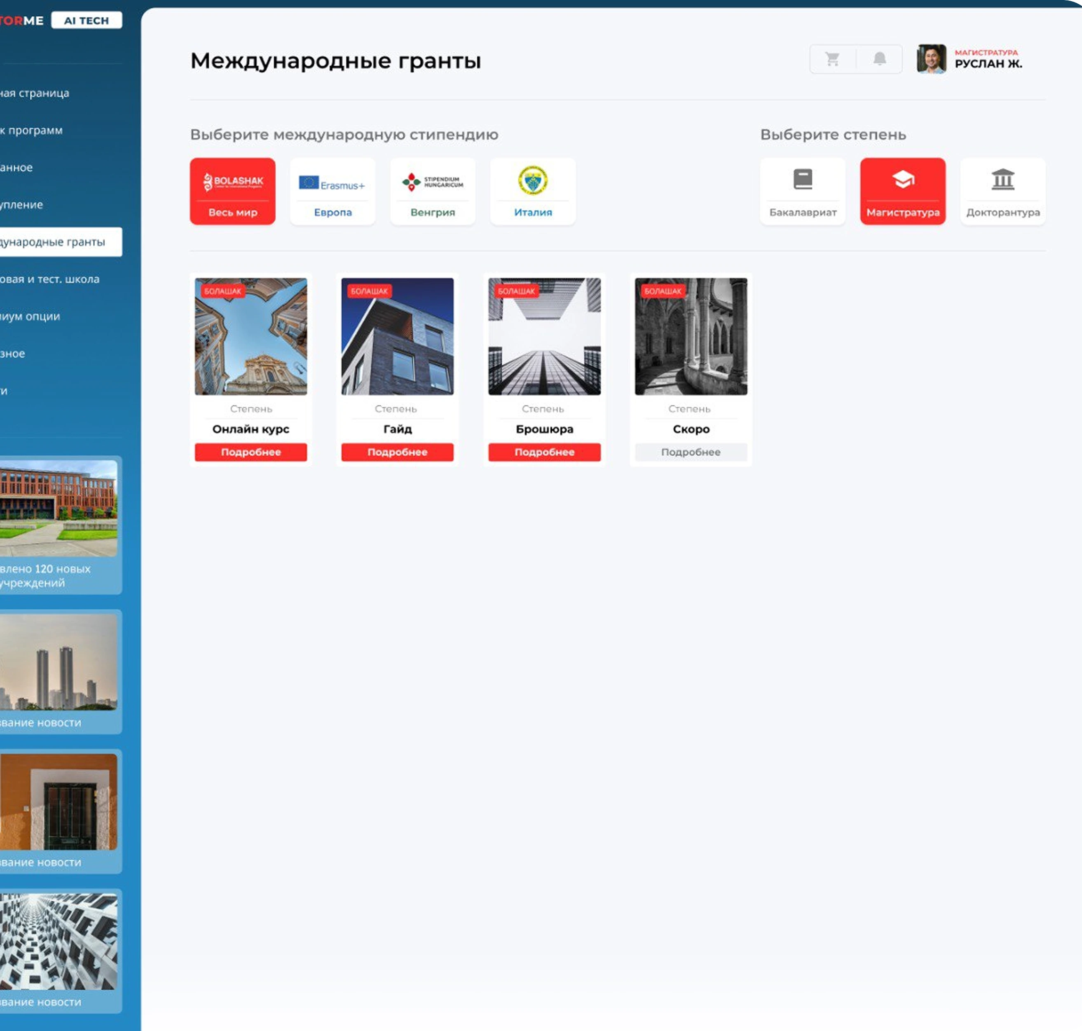Open the Международные гранты sidebar item
This screenshot has height=1031, width=1082.
pyautogui.click(x=55, y=242)
